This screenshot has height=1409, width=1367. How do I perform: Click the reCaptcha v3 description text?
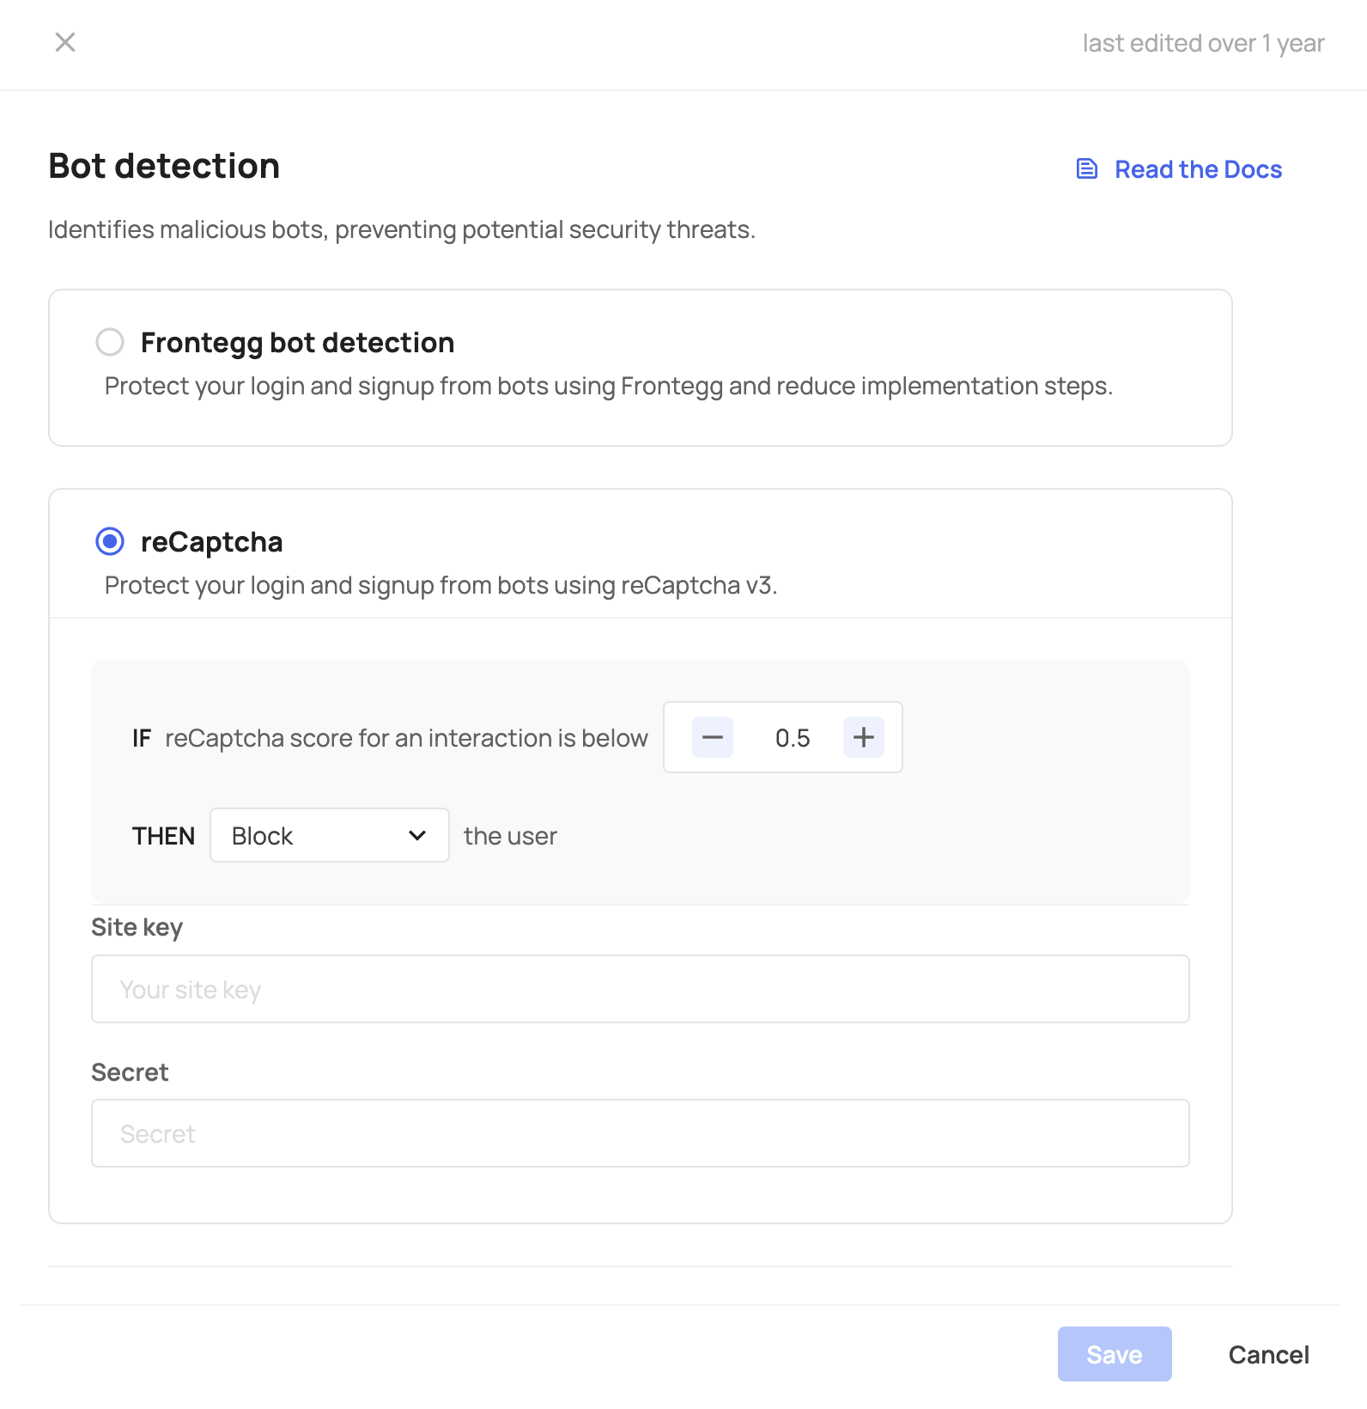[x=440, y=586]
